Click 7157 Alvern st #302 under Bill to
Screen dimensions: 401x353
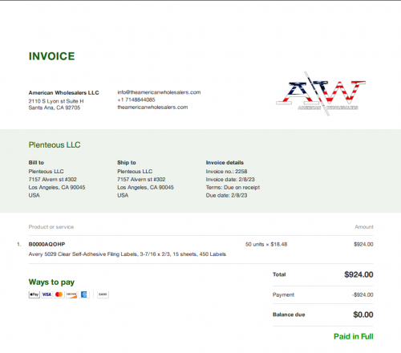(x=53, y=180)
